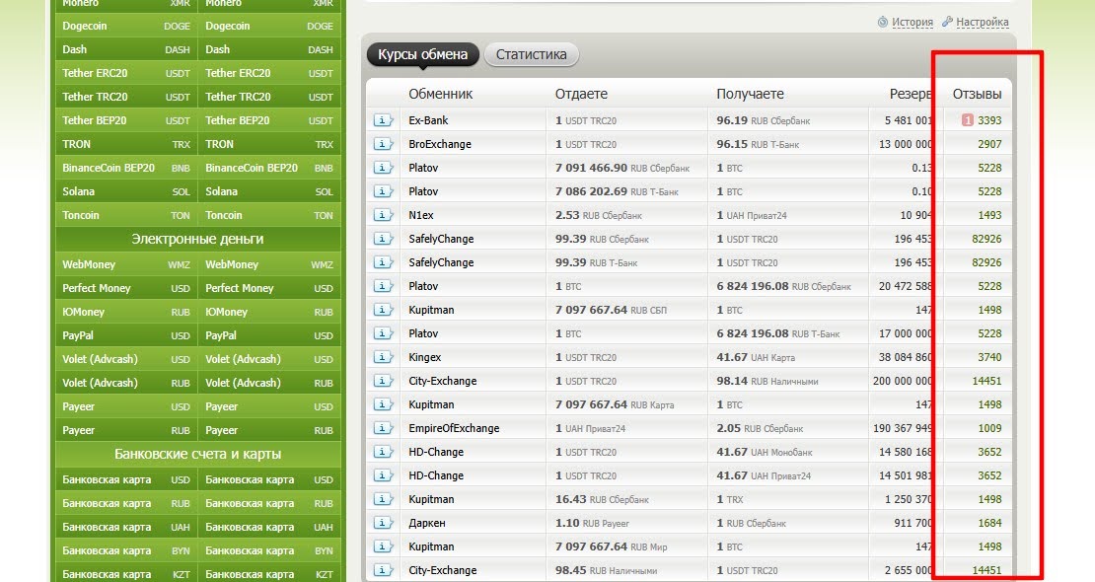Show the info icon details for Kingex
The width and height of the screenshot is (1095, 582).
click(x=383, y=357)
